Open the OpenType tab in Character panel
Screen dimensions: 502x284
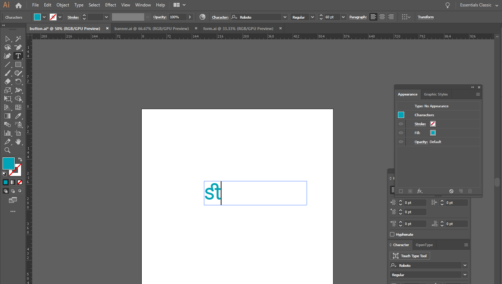tap(424, 245)
